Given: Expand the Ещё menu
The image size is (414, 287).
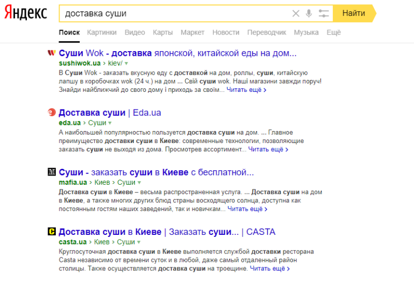Looking at the screenshot, I should [x=334, y=33].
